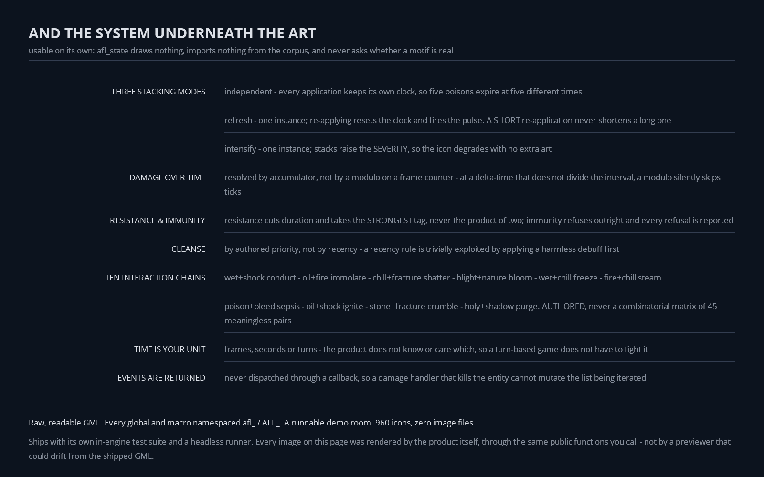This screenshot has width=764, height=477.
Task: Select the 'THREE STACKING MODES' label
Action: point(158,92)
